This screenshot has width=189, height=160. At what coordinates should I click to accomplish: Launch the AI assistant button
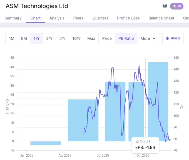coord(176,6)
